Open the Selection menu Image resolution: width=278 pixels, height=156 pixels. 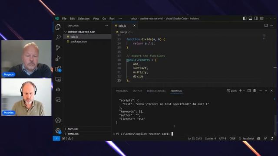(84, 19)
